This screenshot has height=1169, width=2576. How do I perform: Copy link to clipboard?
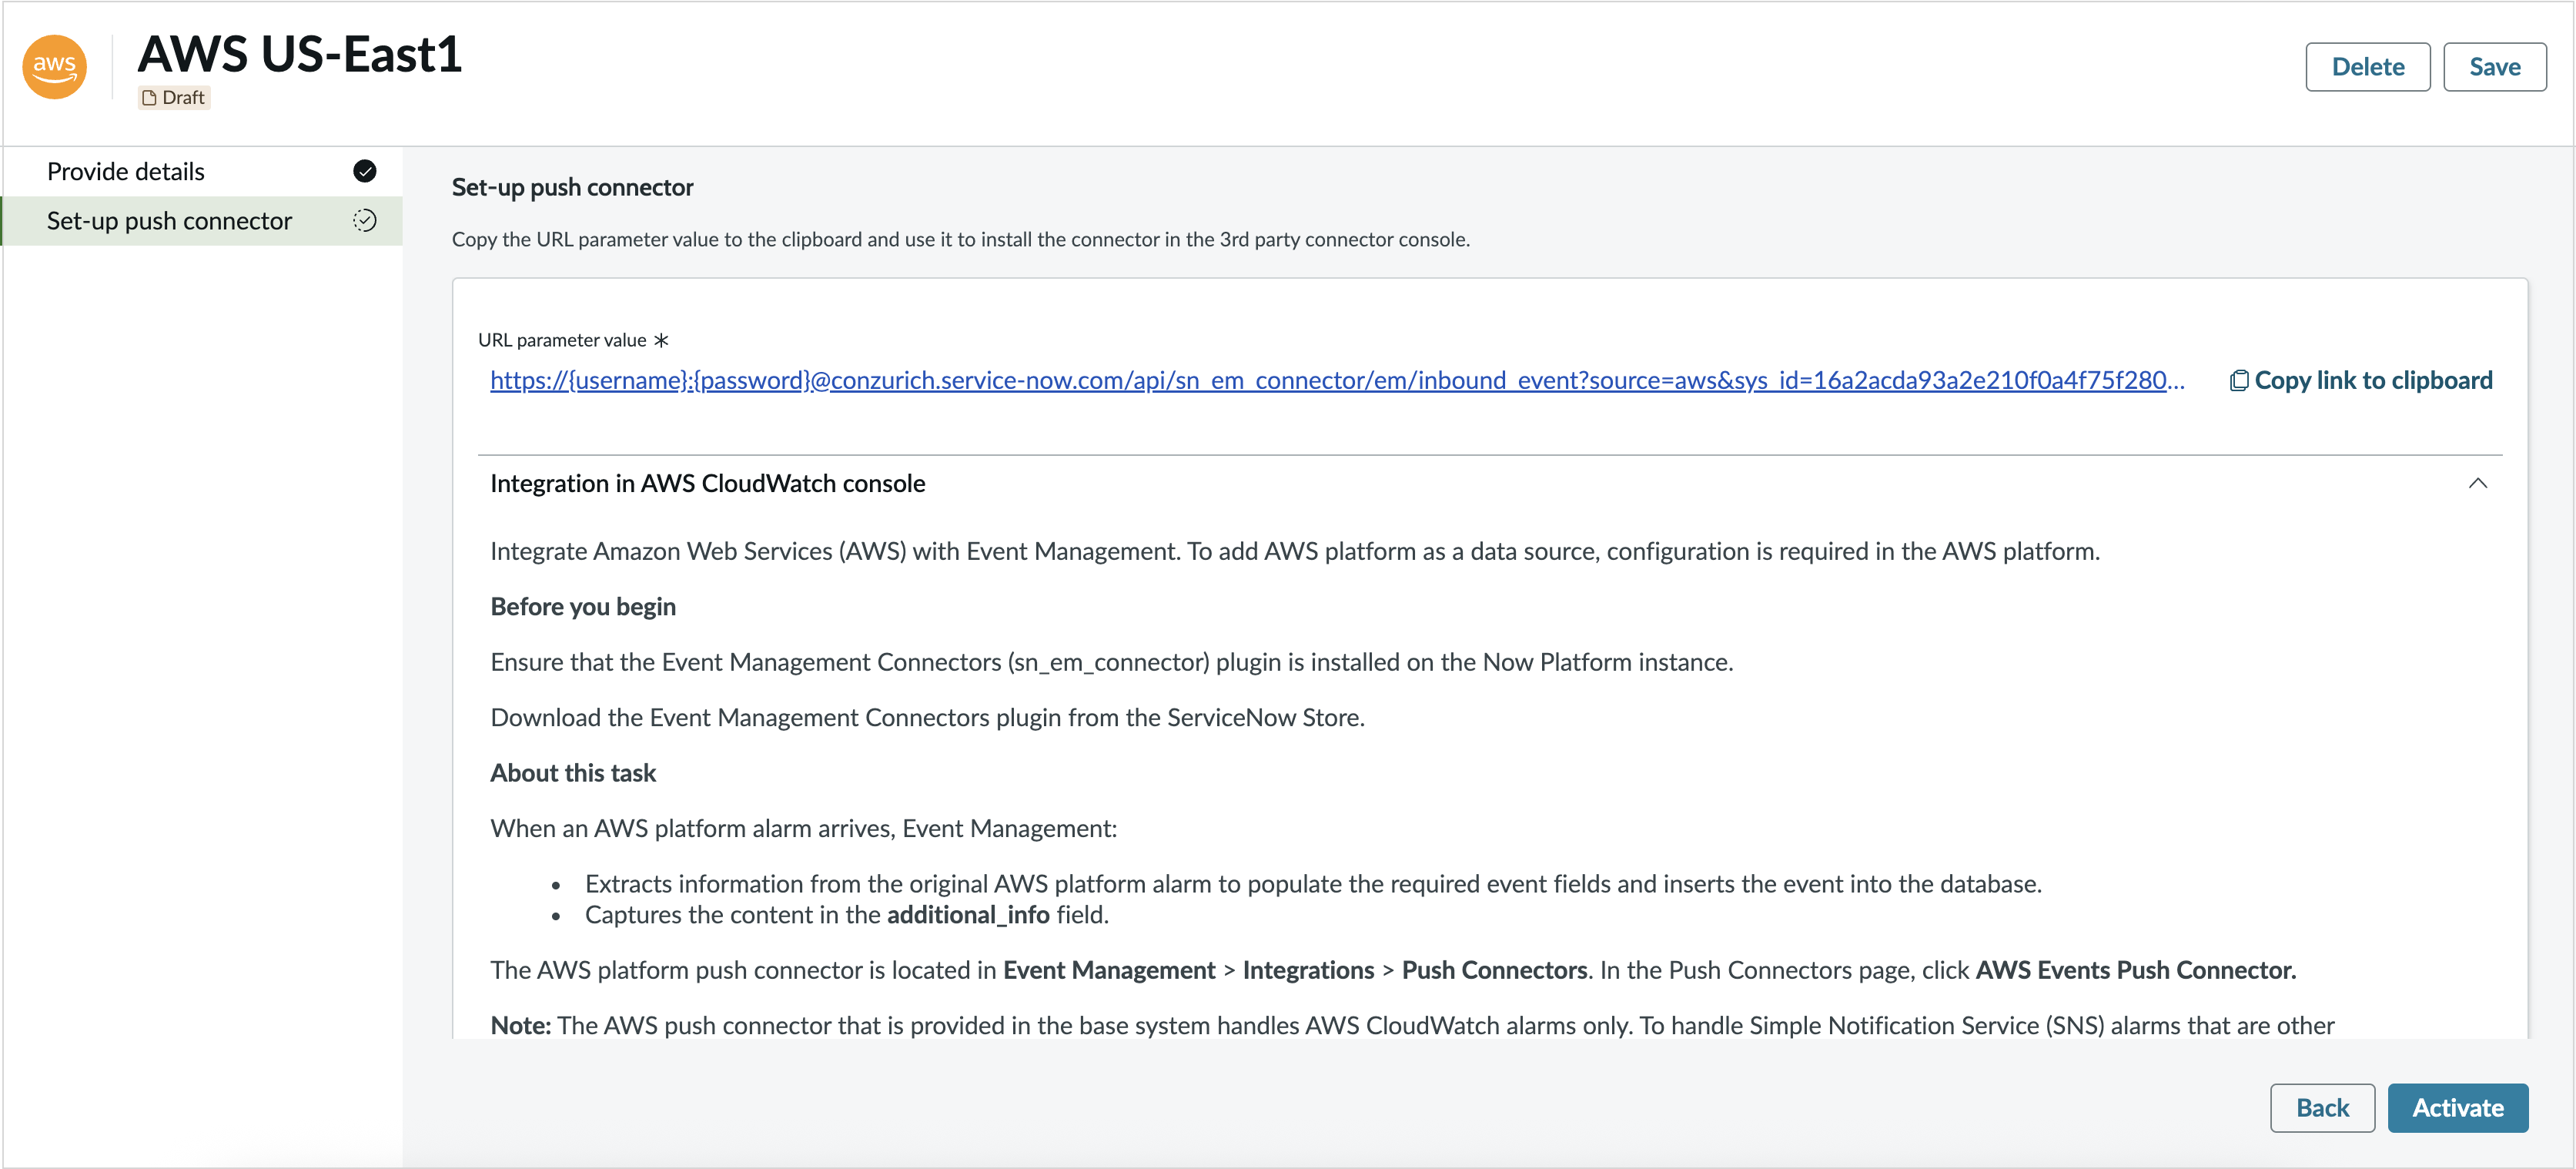(x=2361, y=381)
